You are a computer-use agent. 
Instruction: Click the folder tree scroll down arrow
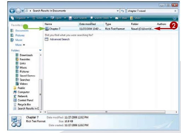click(41, 112)
